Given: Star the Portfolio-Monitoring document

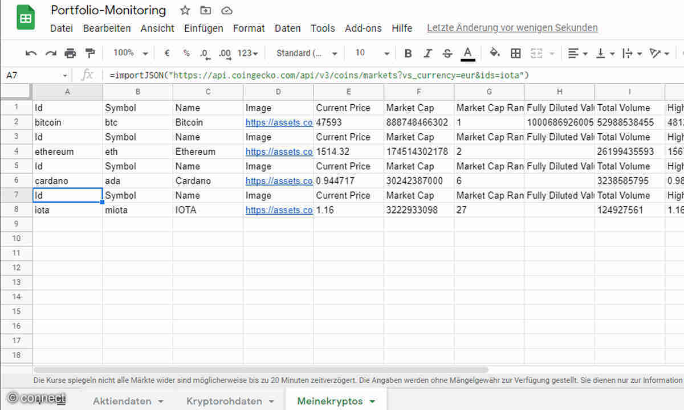Looking at the screenshot, I should click(185, 11).
